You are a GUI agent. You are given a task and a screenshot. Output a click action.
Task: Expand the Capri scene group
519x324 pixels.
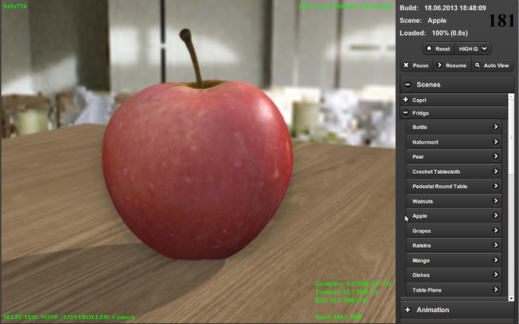(x=454, y=100)
